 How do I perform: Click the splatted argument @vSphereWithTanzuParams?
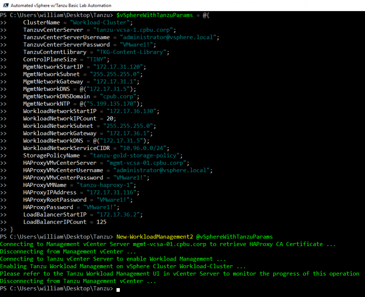pyautogui.click(x=235, y=237)
